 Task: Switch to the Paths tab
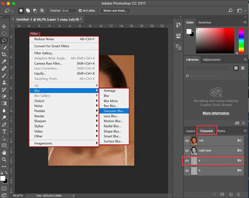pos(221,131)
